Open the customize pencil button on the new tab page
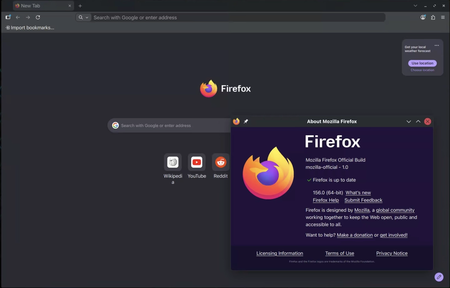450x288 pixels. [439, 277]
